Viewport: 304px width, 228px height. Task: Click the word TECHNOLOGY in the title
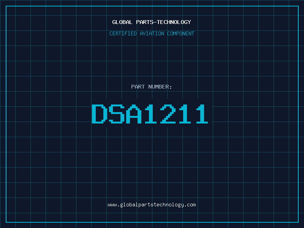click(x=174, y=22)
